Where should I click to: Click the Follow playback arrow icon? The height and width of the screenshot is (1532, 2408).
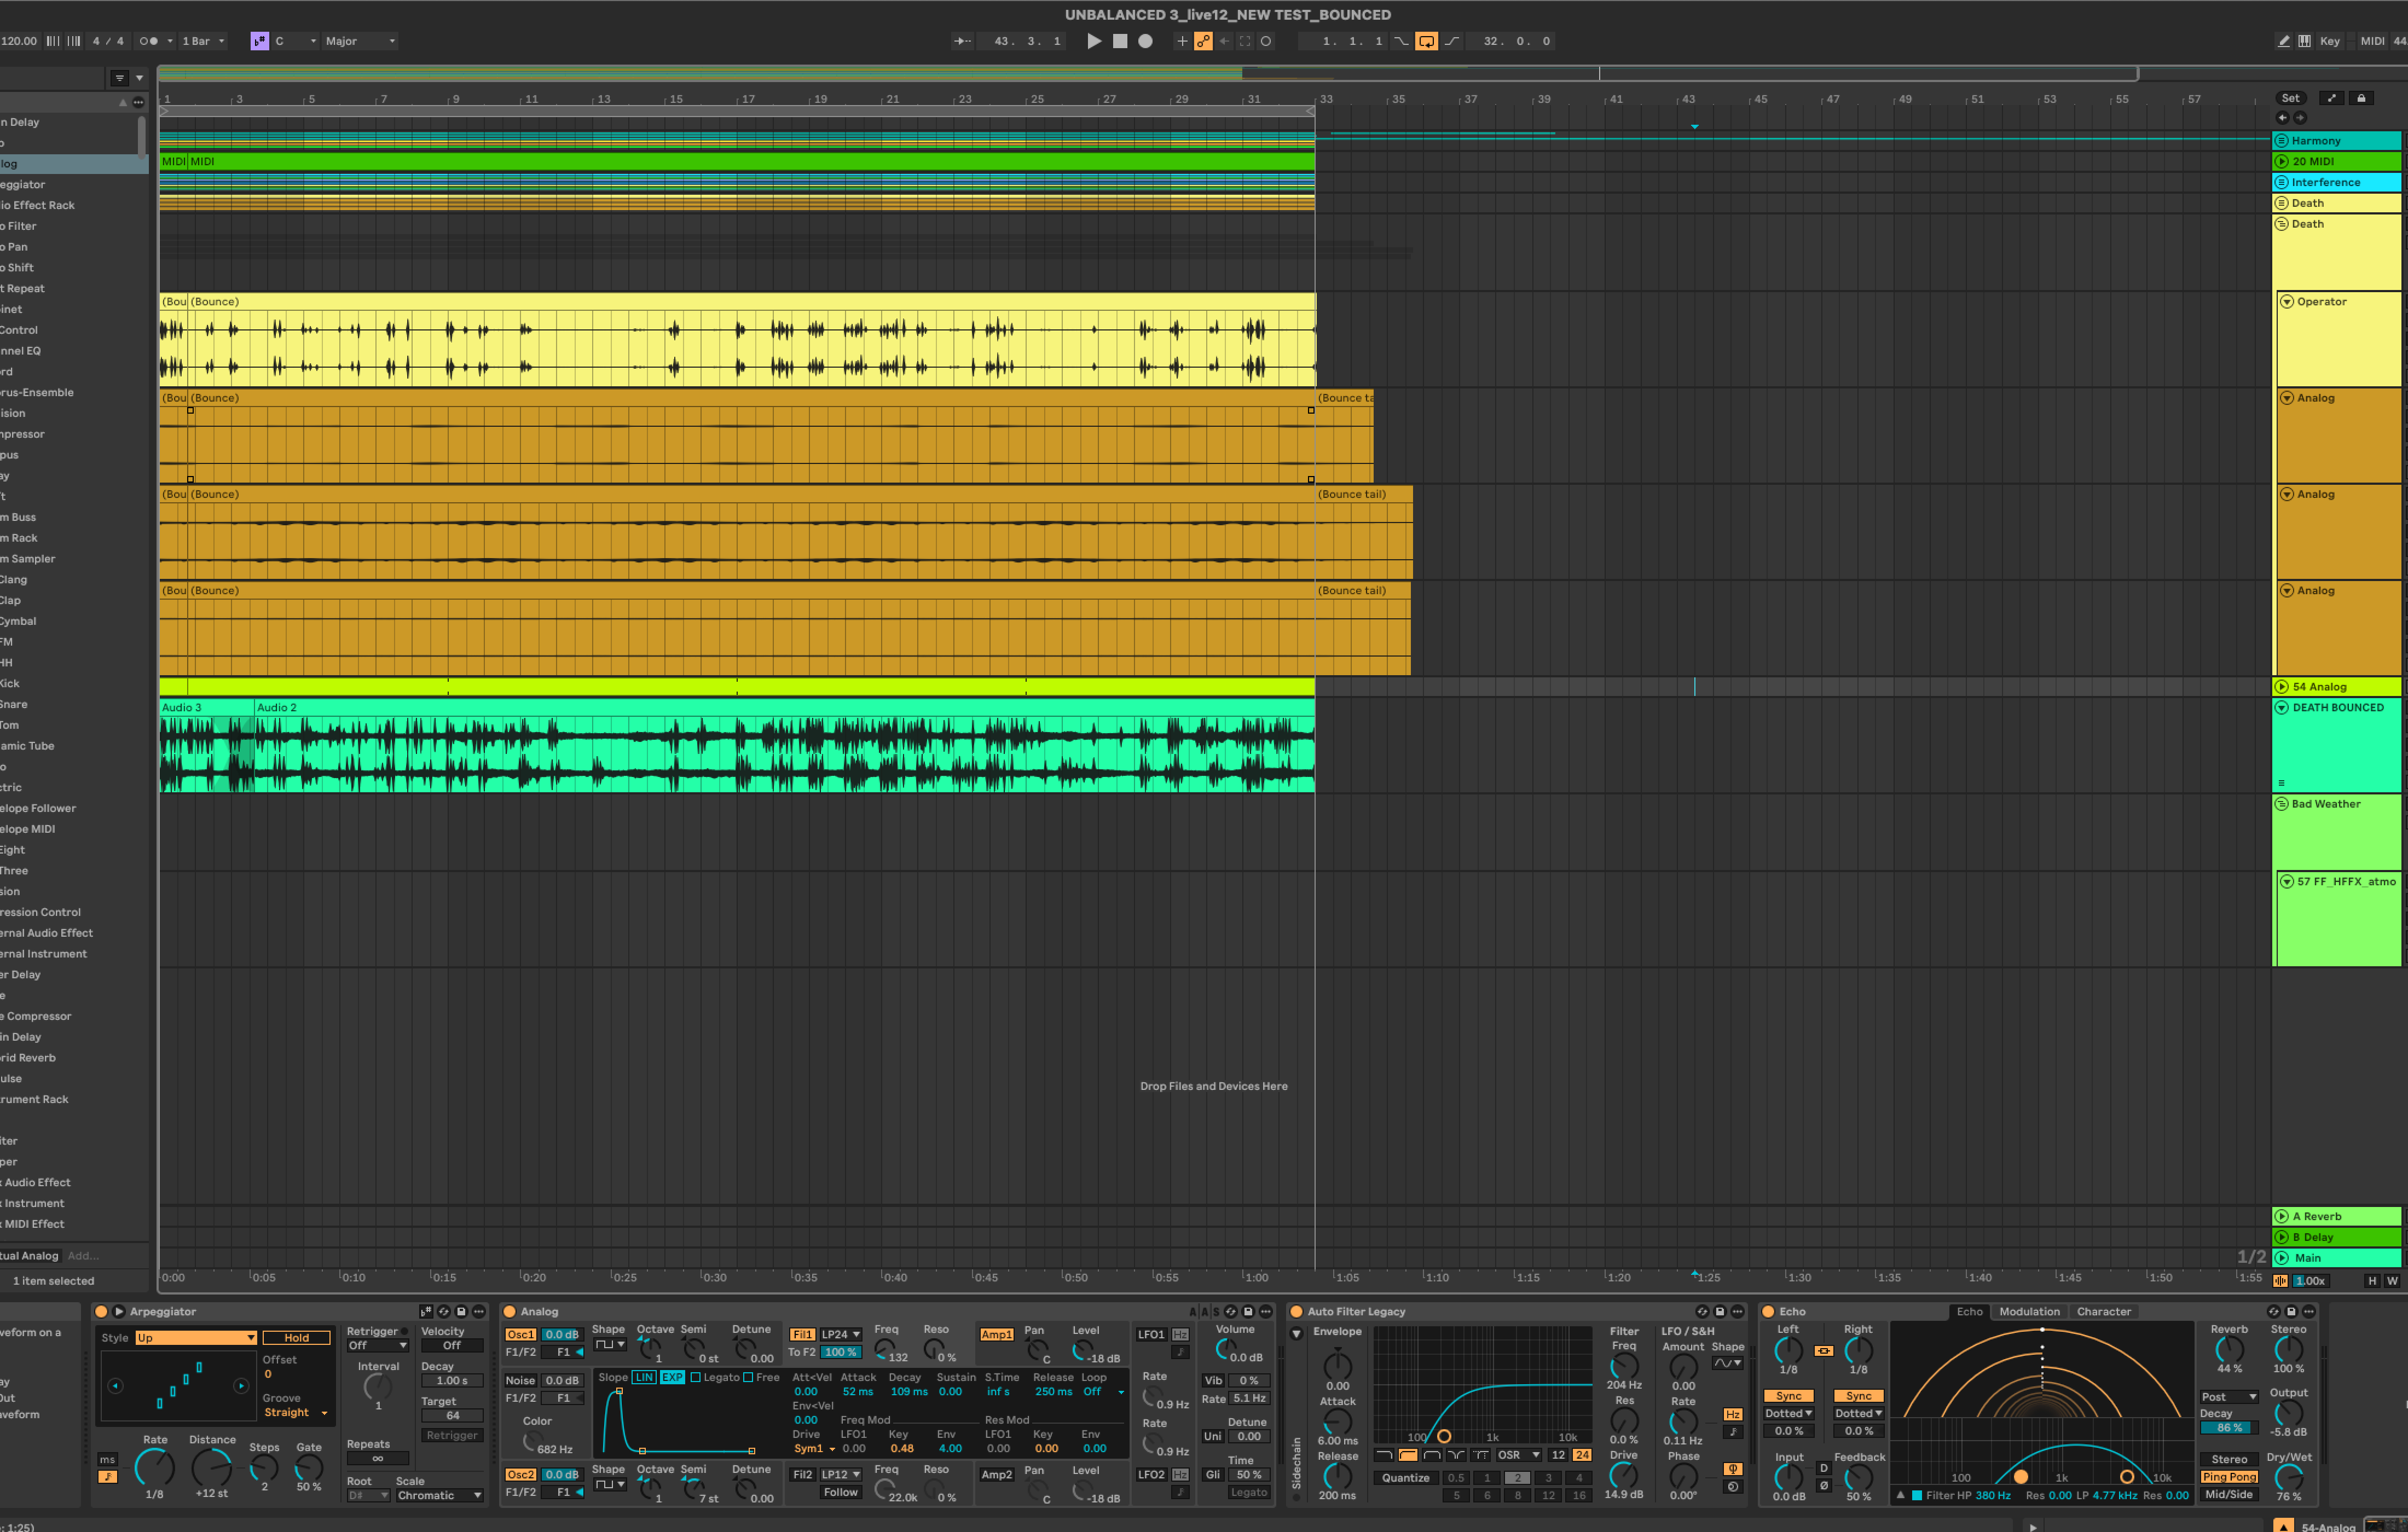[962, 41]
